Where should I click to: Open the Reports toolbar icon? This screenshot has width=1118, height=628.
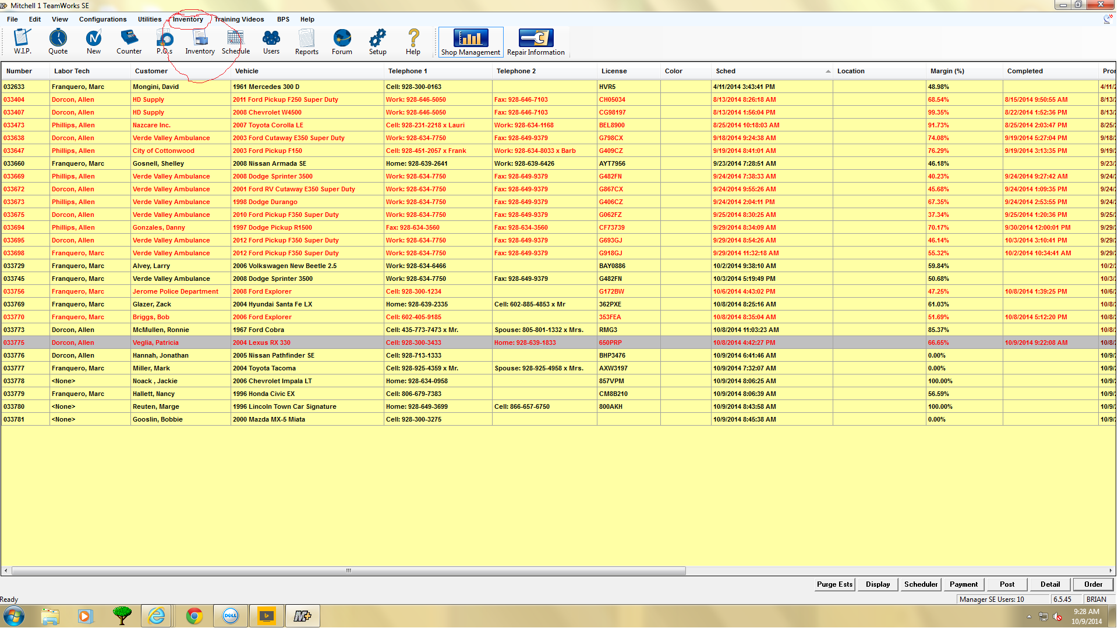(x=307, y=42)
